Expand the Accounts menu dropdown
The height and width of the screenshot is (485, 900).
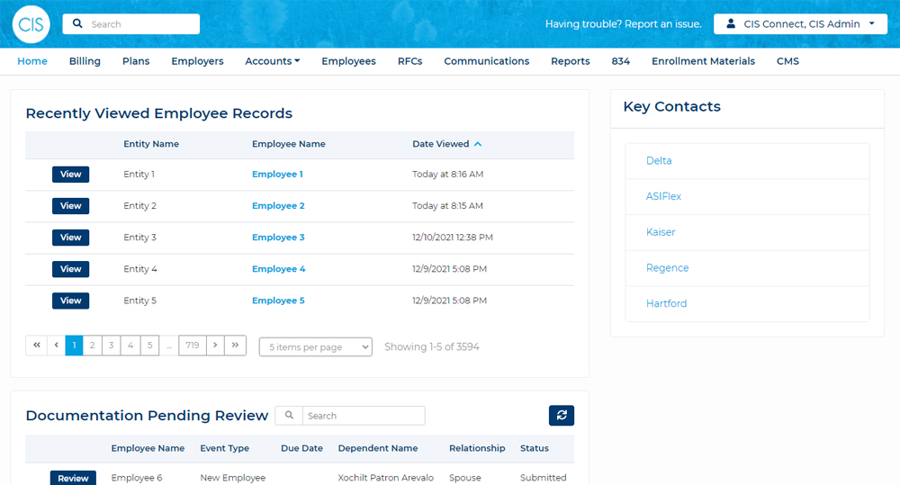tap(272, 61)
